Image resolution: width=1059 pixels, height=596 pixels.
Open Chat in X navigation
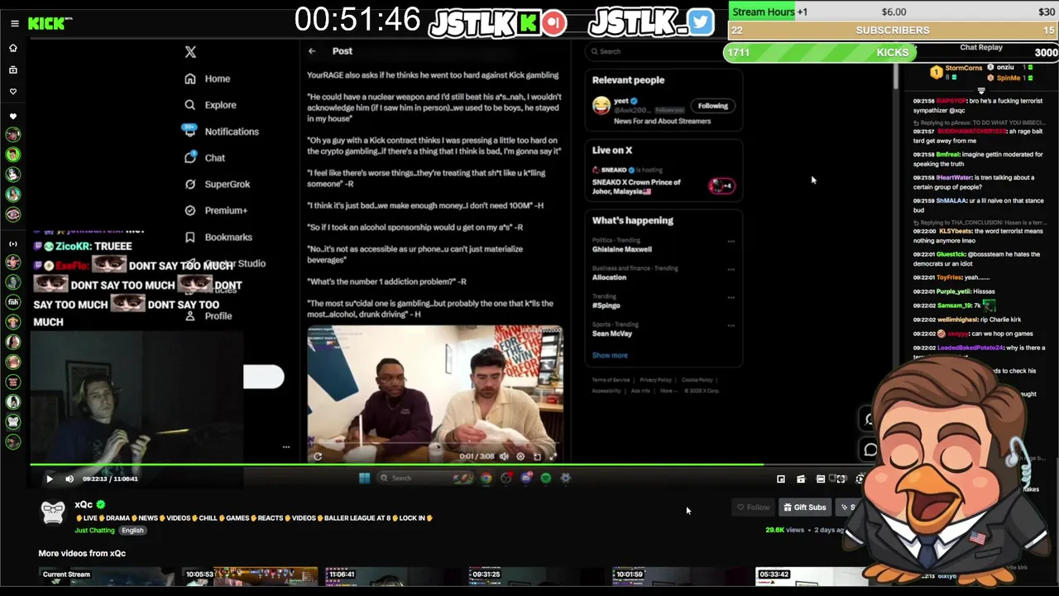205,158
